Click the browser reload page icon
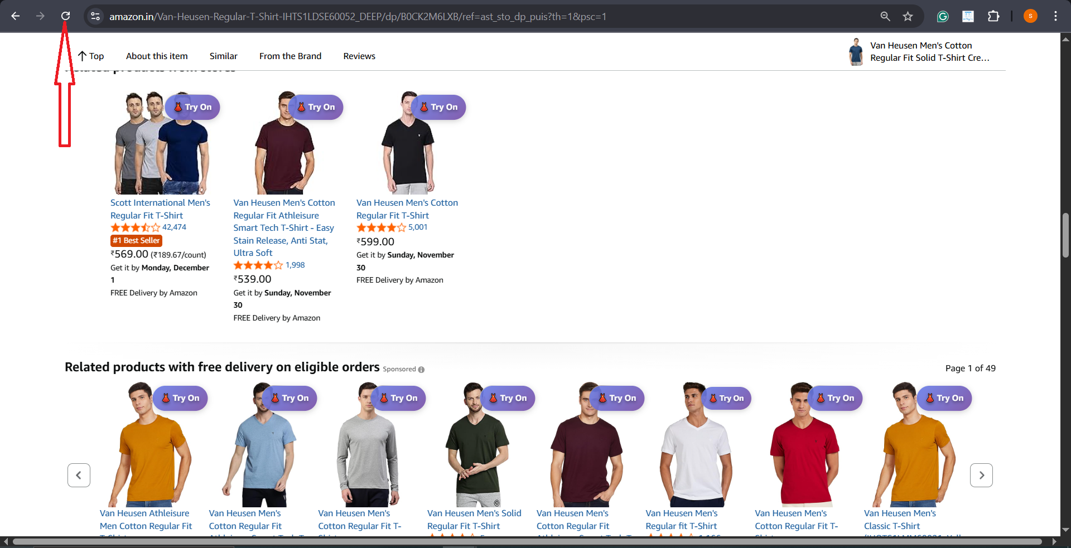This screenshot has width=1071, height=548. (x=65, y=16)
